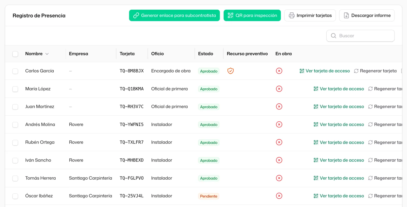Viewport: 407px width, 207px height.
Task: Click the Tarjeta column header
Action: pos(127,54)
